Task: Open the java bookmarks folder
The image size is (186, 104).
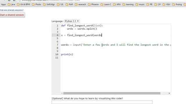Action: 11,5
